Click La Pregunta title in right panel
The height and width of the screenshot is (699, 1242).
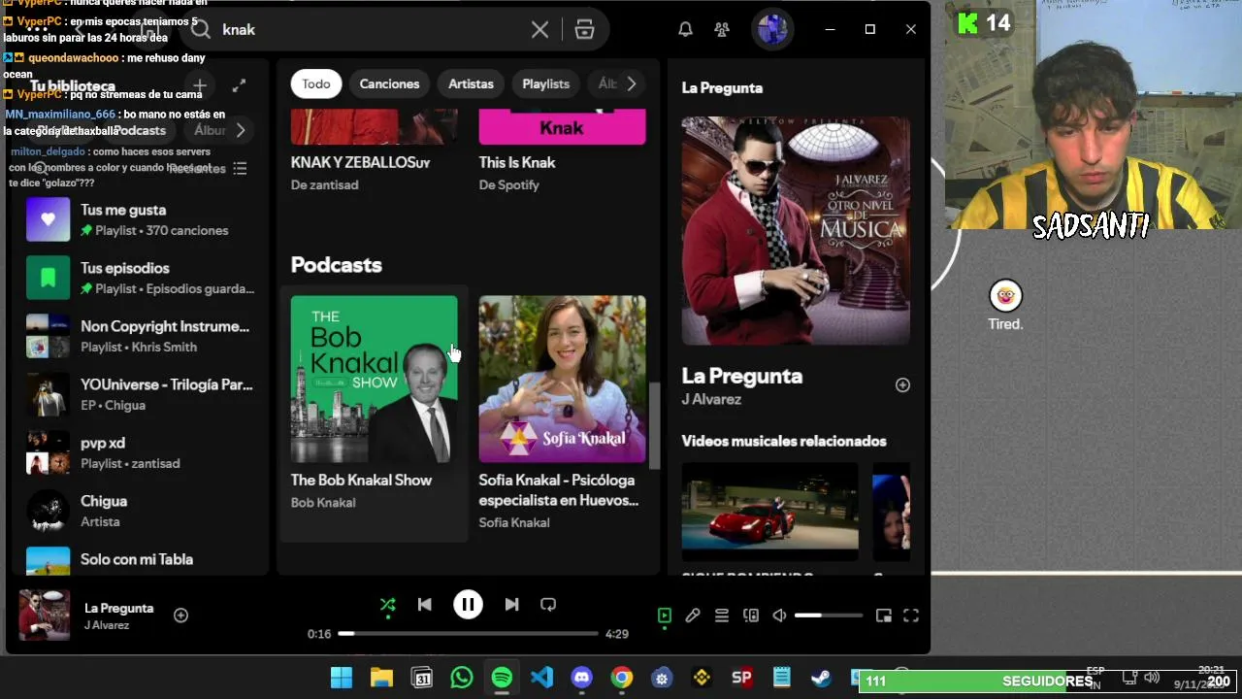pos(741,376)
